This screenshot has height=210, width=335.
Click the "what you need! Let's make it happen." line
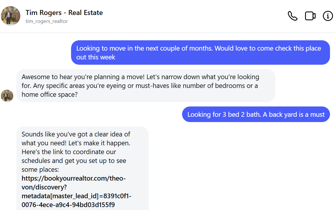coord(76,143)
